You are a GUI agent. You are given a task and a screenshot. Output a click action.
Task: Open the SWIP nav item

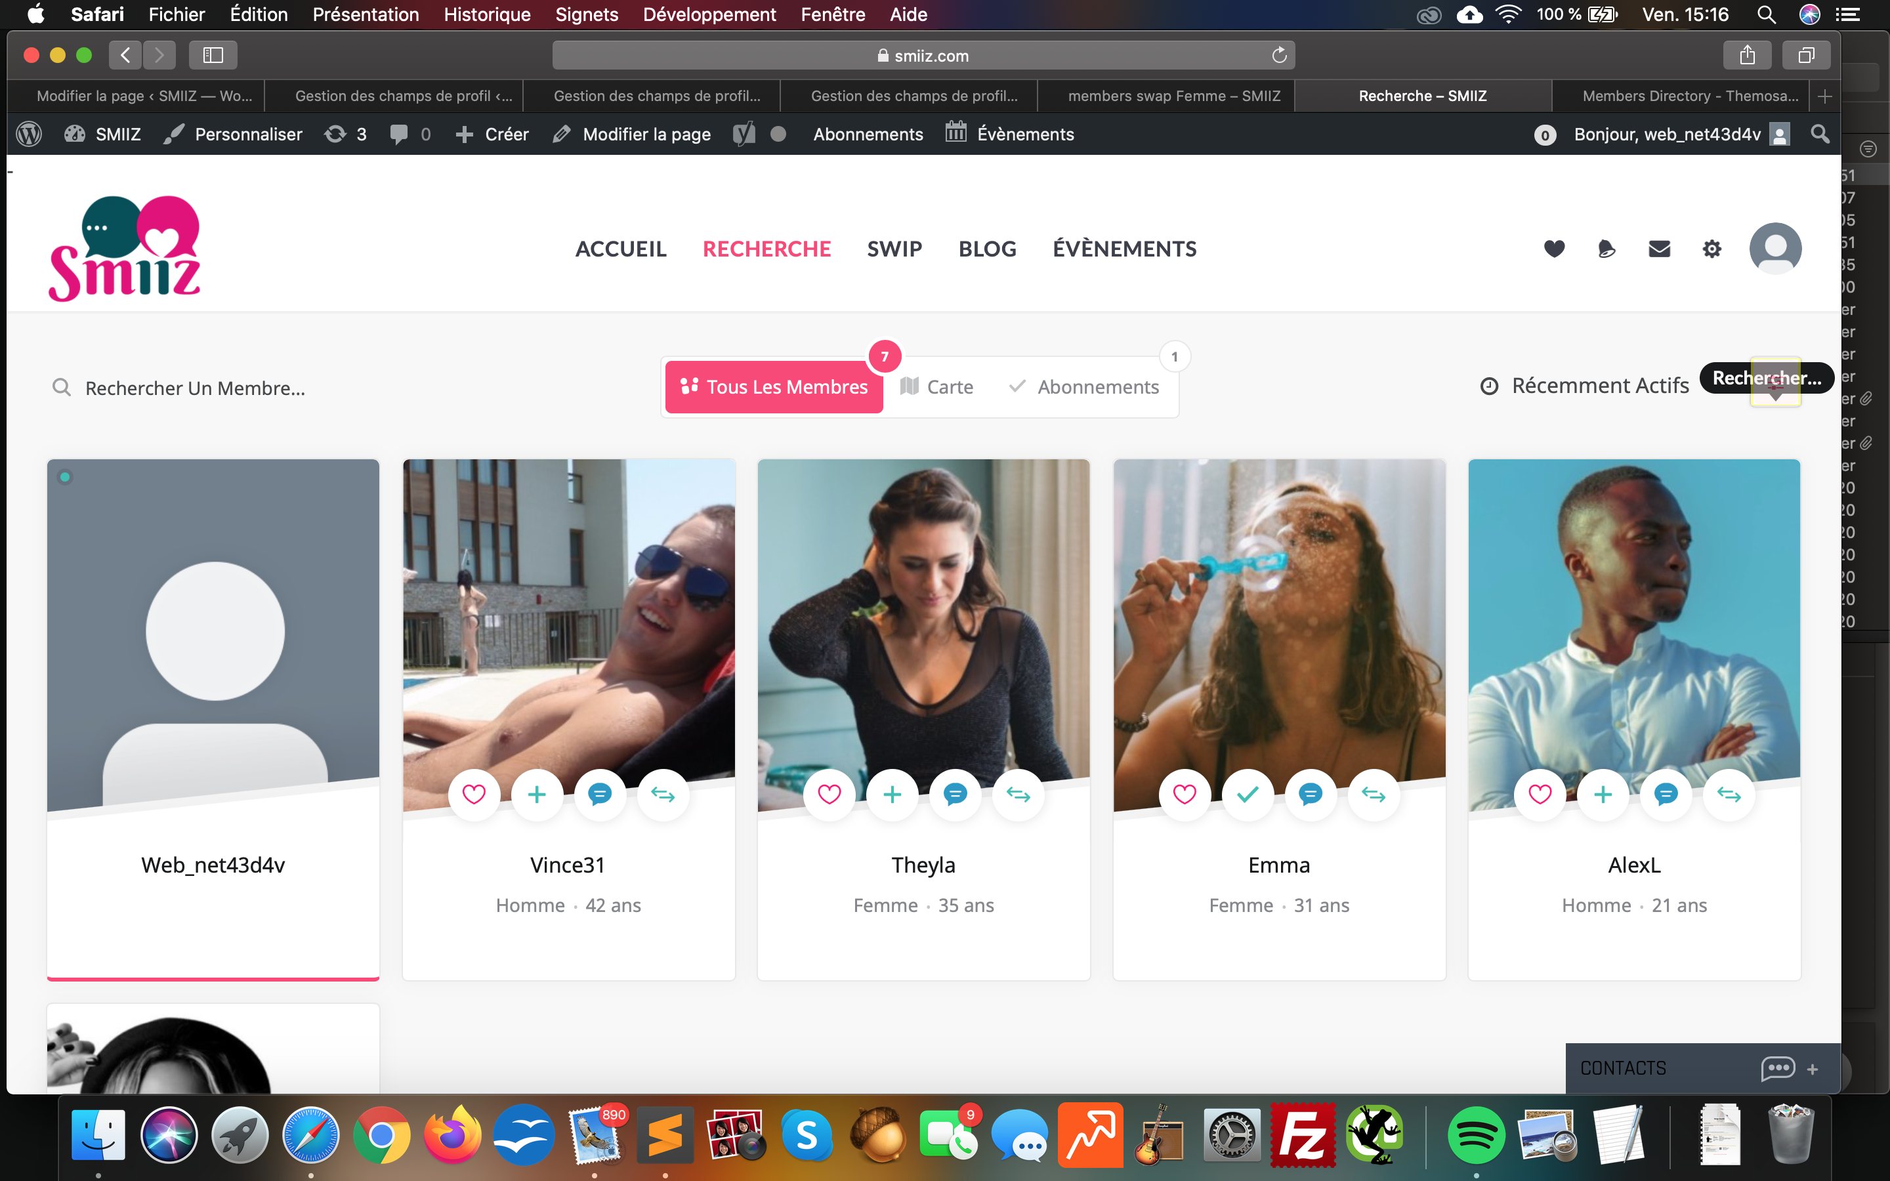pyautogui.click(x=894, y=249)
